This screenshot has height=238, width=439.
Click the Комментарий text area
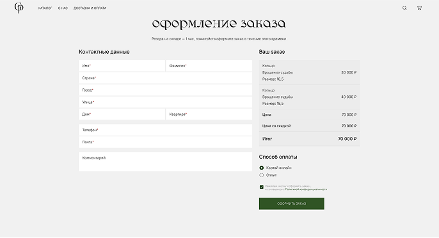pyautogui.click(x=166, y=162)
